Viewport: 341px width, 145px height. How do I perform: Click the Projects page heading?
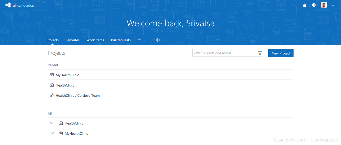(x=56, y=53)
